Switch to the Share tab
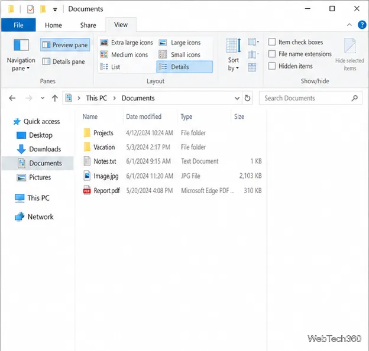The width and height of the screenshot is (369, 351). [88, 25]
